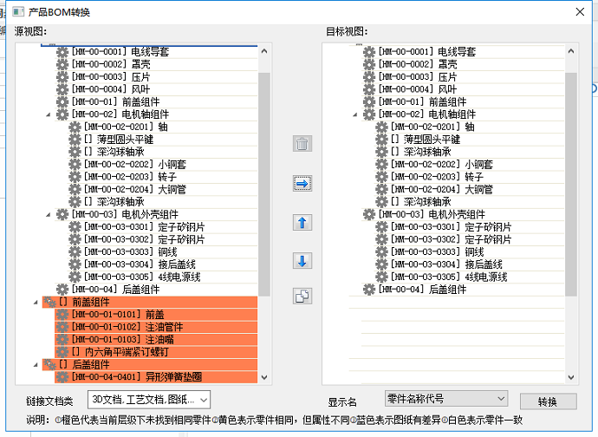Click gear icon of 大铜管 in target view
The height and width of the screenshot is (437, 598).
pos(381,189)
